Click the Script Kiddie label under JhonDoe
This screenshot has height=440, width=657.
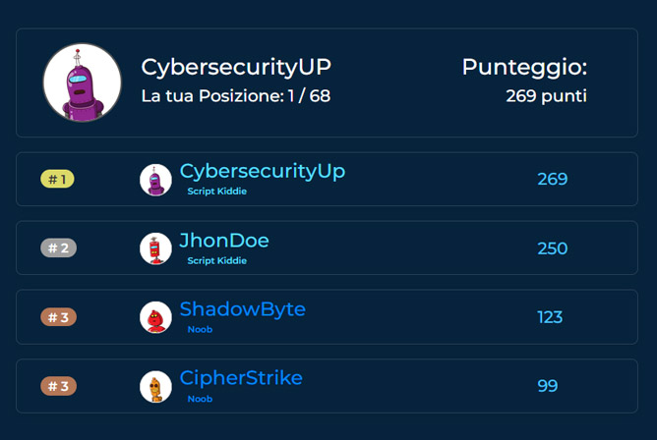point(217,260)
